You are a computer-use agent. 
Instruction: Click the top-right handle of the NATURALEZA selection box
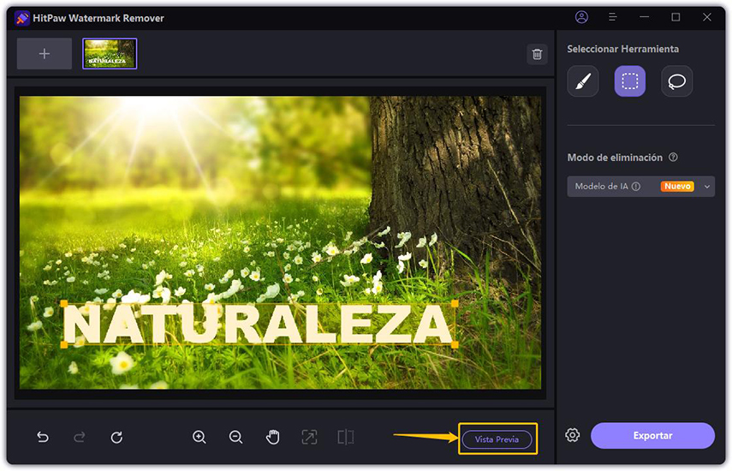point(455,304)
